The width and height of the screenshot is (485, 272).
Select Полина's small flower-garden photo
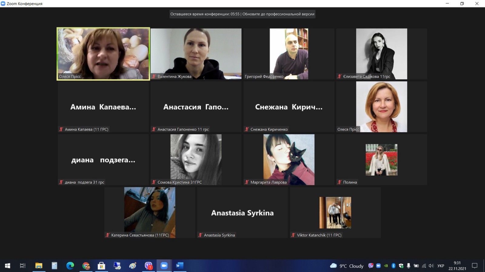382,160
